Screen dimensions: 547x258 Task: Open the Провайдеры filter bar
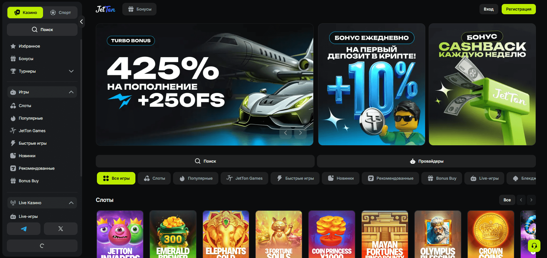[426, 161]
